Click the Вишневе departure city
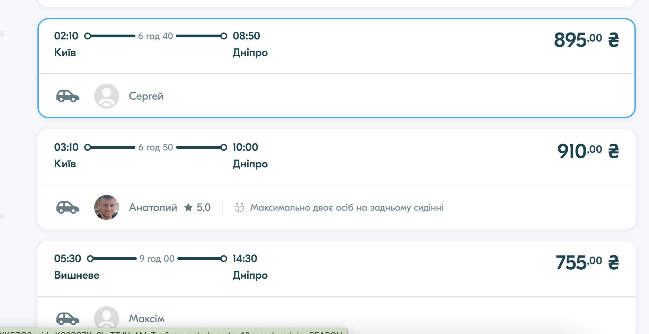 point(77,275)
